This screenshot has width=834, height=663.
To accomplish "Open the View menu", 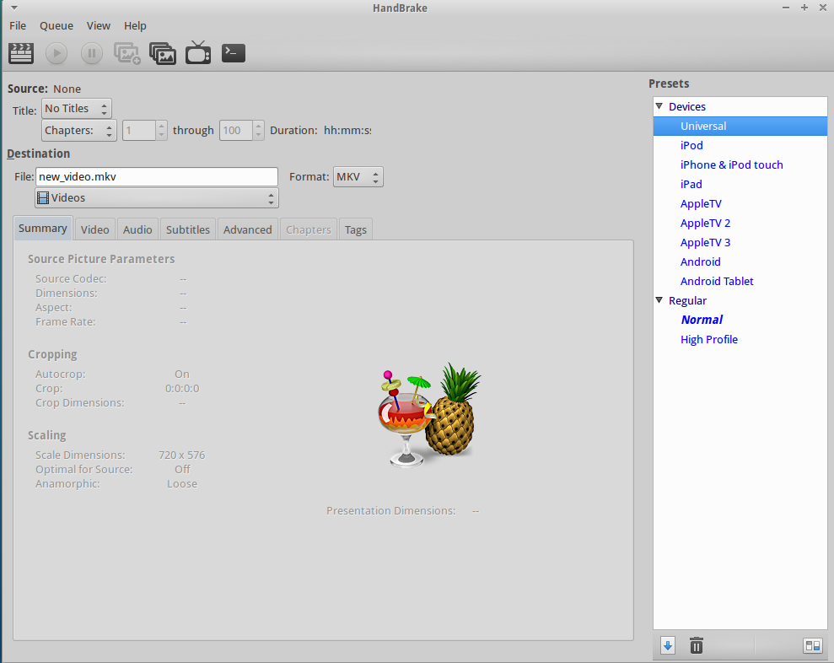I will click(99, 25).
